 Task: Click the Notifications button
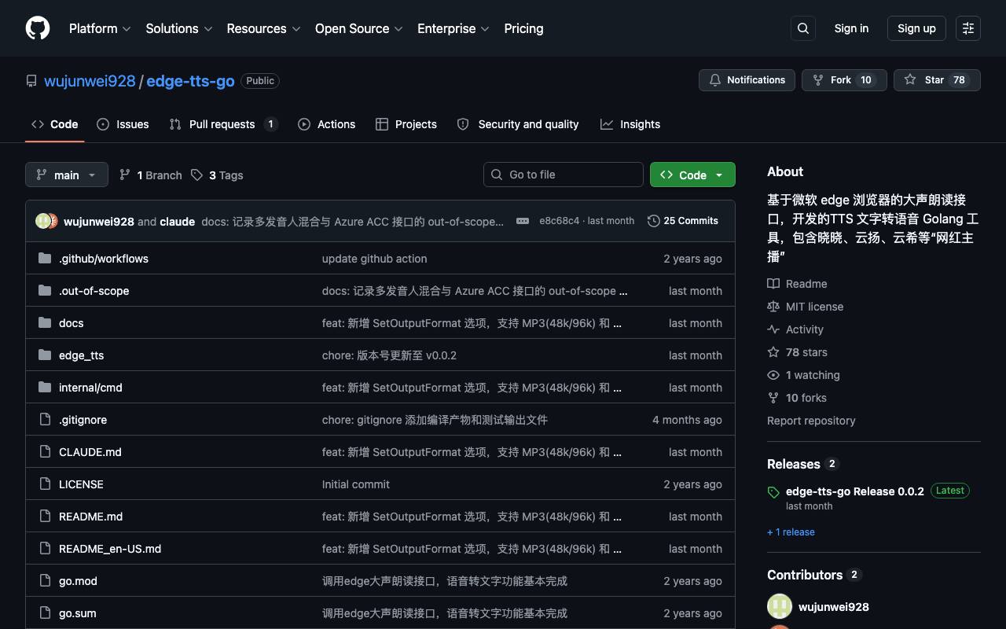pyautogui.click(x=747, y=80)
